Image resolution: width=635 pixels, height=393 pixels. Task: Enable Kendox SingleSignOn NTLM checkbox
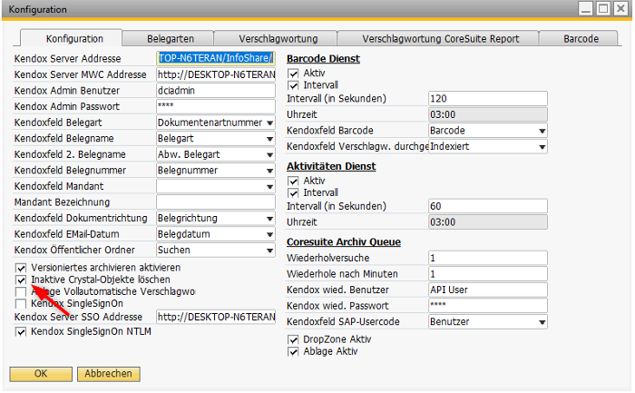tap(21, 332)
